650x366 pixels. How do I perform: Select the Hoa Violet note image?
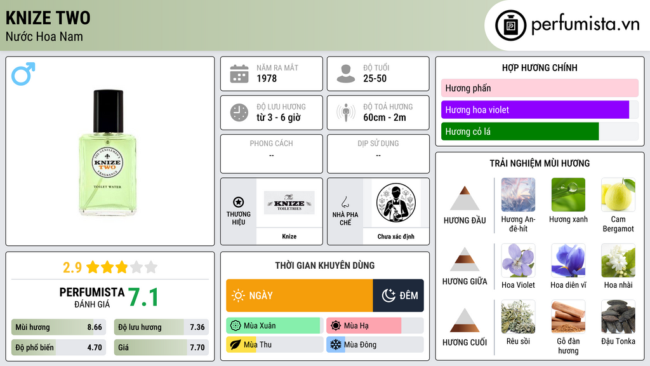click(x=518, y=260)
